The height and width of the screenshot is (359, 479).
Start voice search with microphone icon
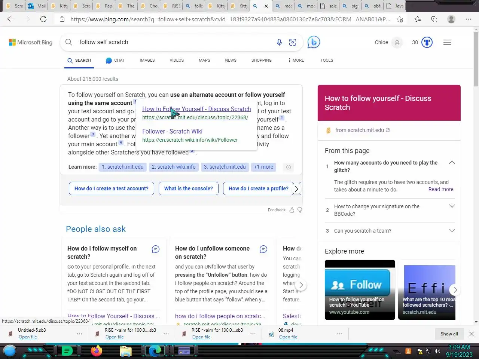pyautogui.click(x=279, y=42)
